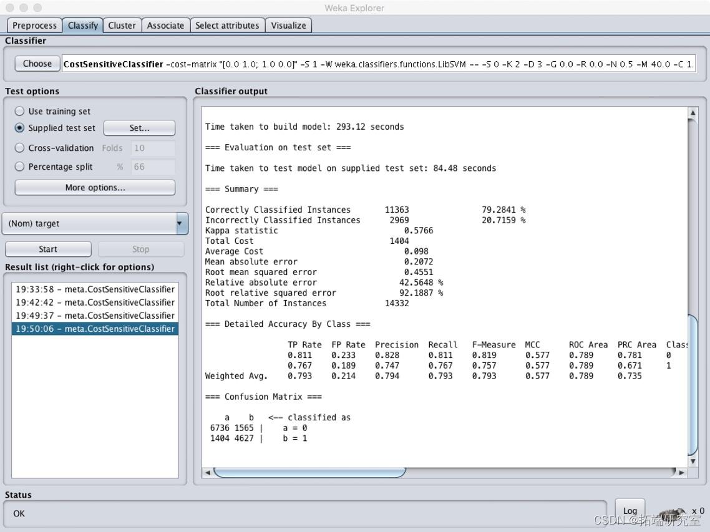Click the CostSensitiveClassifier configuration field
Image resolution: width=710 pixels, height=532 pixels.
pyautogui.click(x=378, y=64)
